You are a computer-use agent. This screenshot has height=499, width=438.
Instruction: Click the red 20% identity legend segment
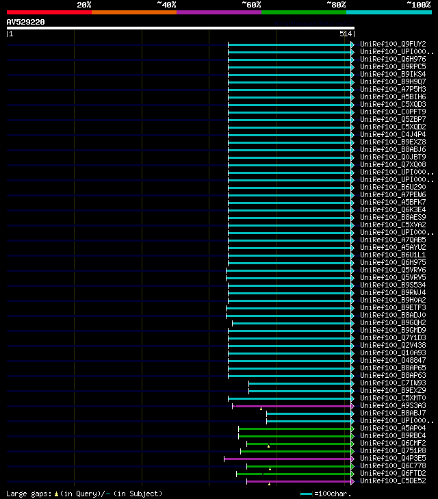[x=49, y=12]
